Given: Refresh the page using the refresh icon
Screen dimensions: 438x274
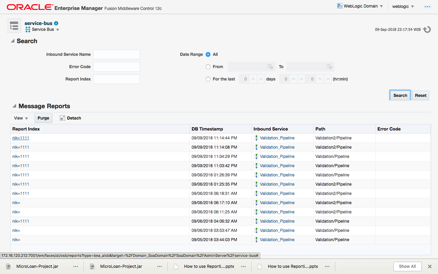Looking at the screenshot, I should [427, 29].
